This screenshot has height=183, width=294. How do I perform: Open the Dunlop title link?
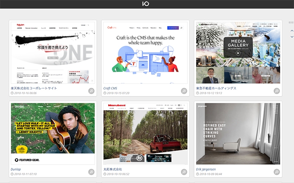(x=17, y=169)
